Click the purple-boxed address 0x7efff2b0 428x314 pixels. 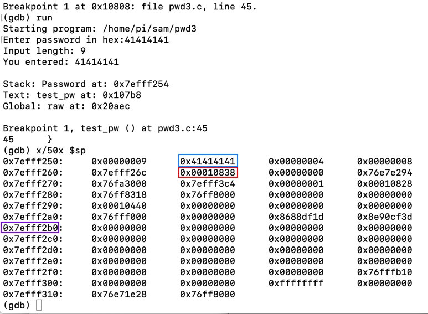30,228
